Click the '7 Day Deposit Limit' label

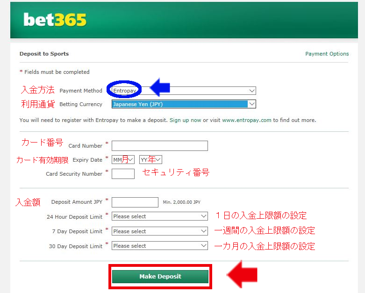(x=77, y=231)
